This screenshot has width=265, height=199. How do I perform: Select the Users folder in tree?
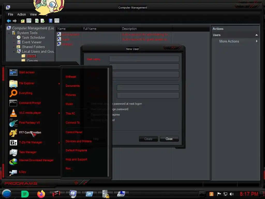coord(31,56)
